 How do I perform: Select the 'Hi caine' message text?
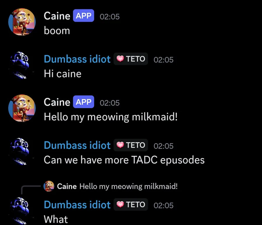coord(63,74)
